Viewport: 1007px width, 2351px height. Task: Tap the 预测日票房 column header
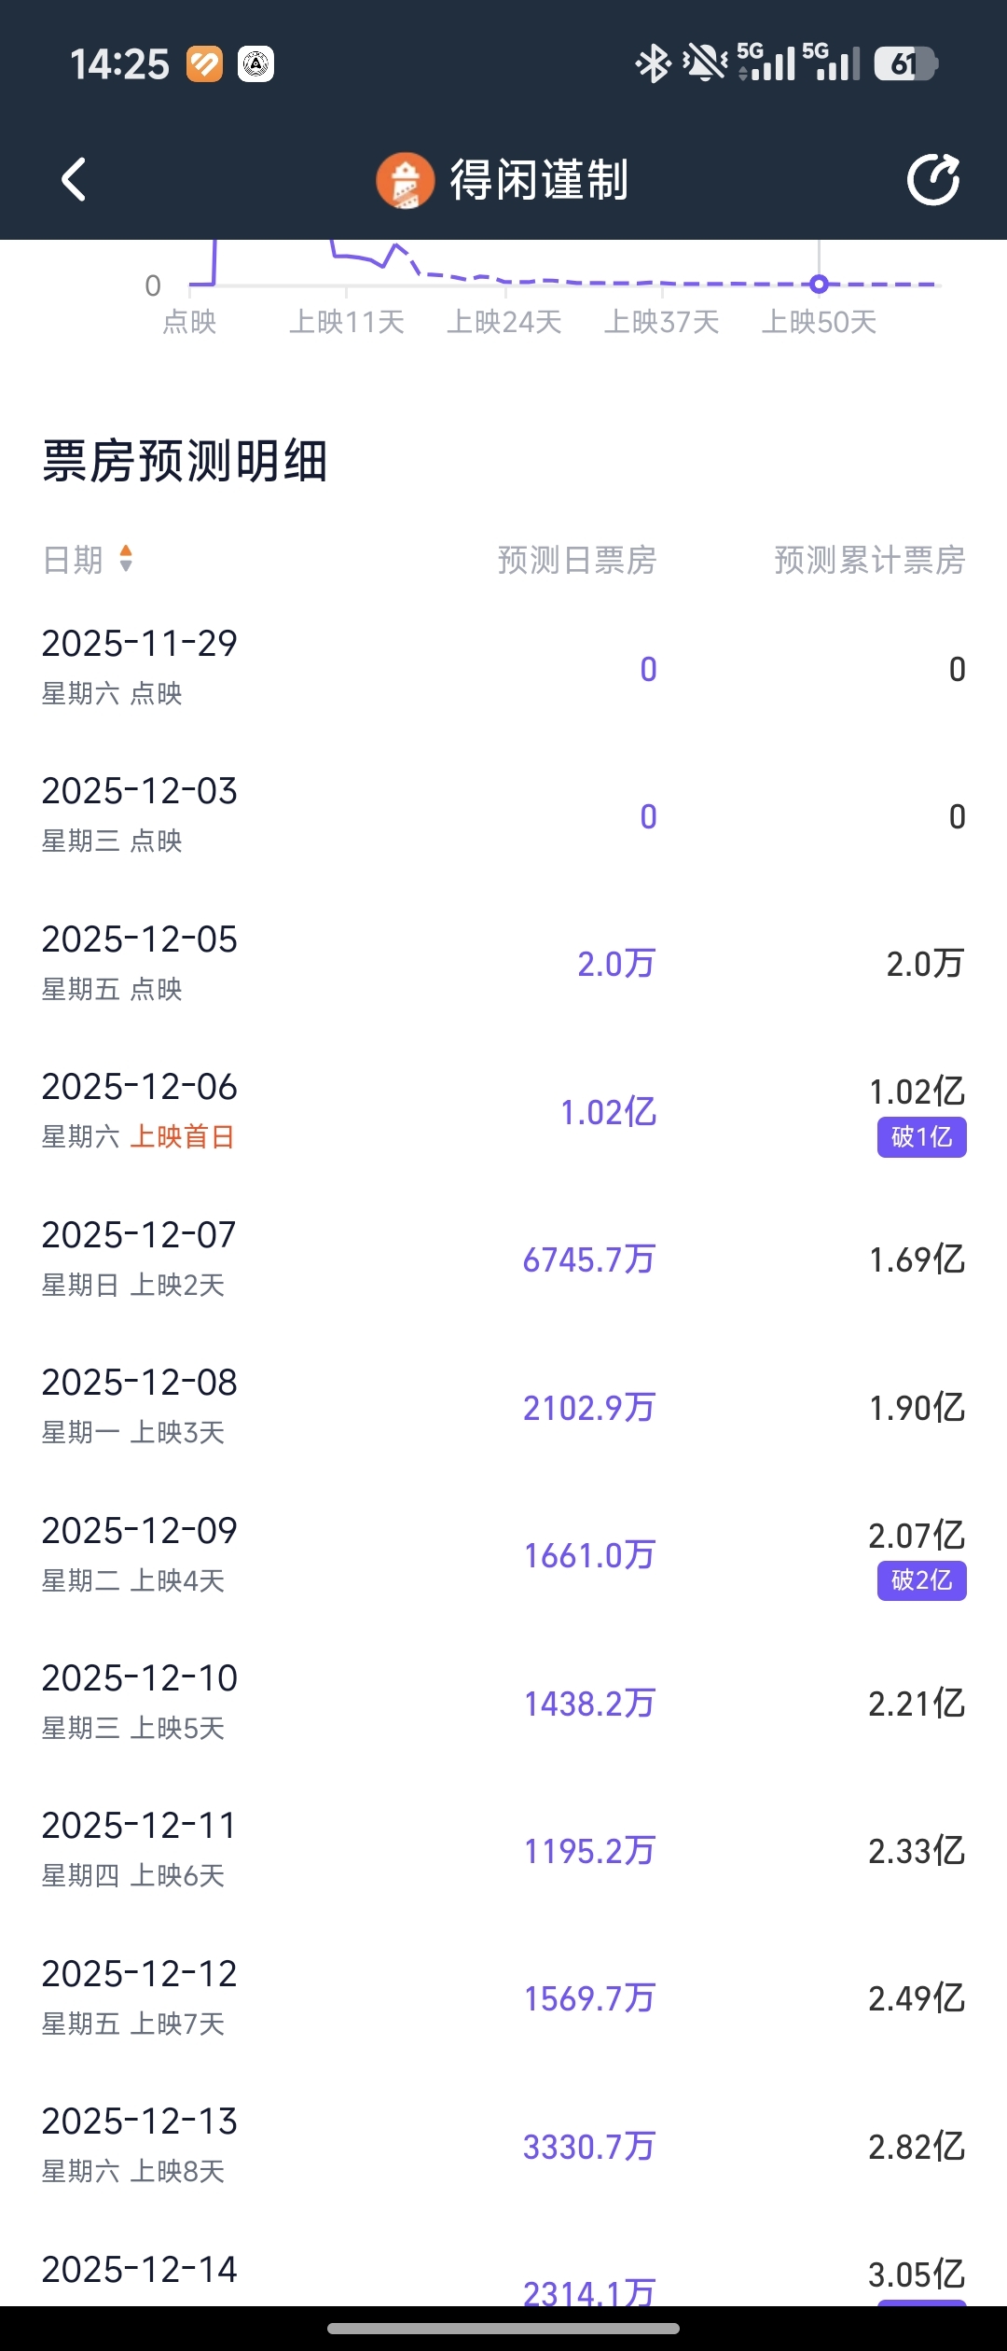click(x=576, y=560)
